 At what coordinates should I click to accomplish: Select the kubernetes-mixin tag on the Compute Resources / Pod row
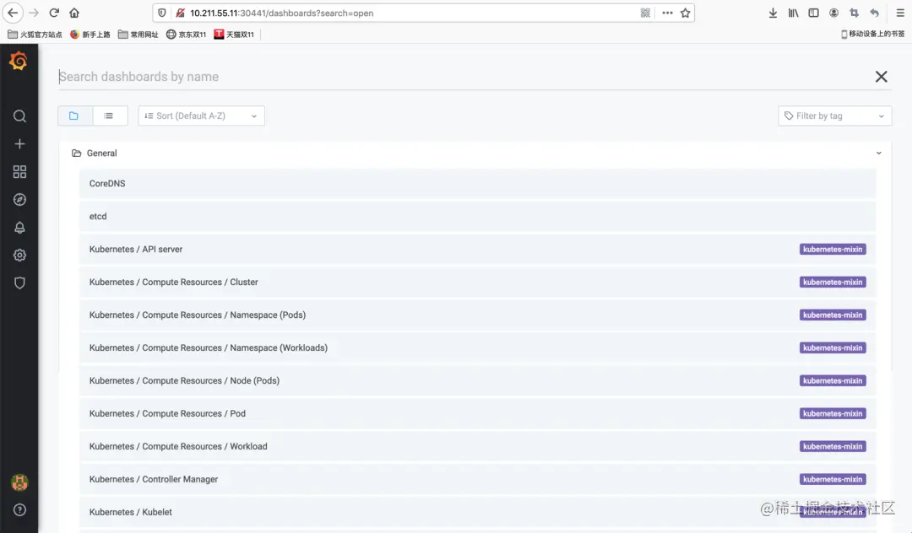tap(833, 413)
